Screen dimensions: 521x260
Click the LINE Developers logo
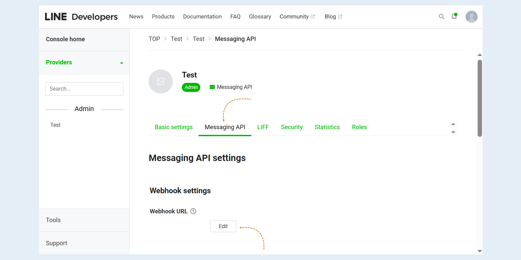[x=81, y=16]
